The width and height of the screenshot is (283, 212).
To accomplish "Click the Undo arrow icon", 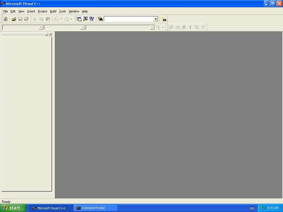I will [x=56, y=19].
